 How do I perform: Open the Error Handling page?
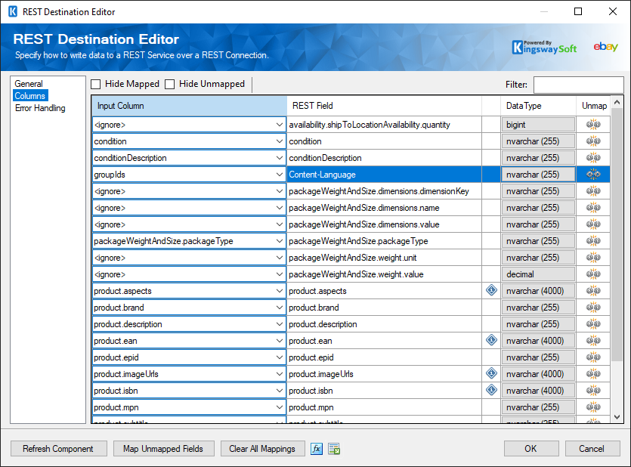click(40, 108)
